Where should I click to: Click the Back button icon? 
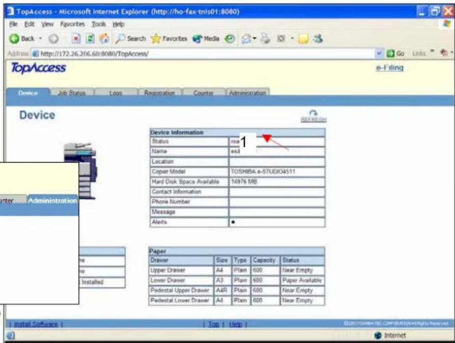click(x=14, y=39)
